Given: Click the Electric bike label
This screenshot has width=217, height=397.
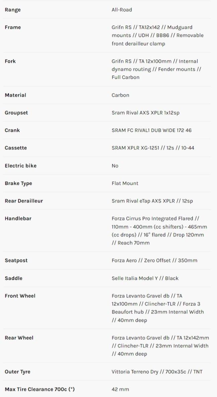Looking at the screenshot, I should coord(21,165).
